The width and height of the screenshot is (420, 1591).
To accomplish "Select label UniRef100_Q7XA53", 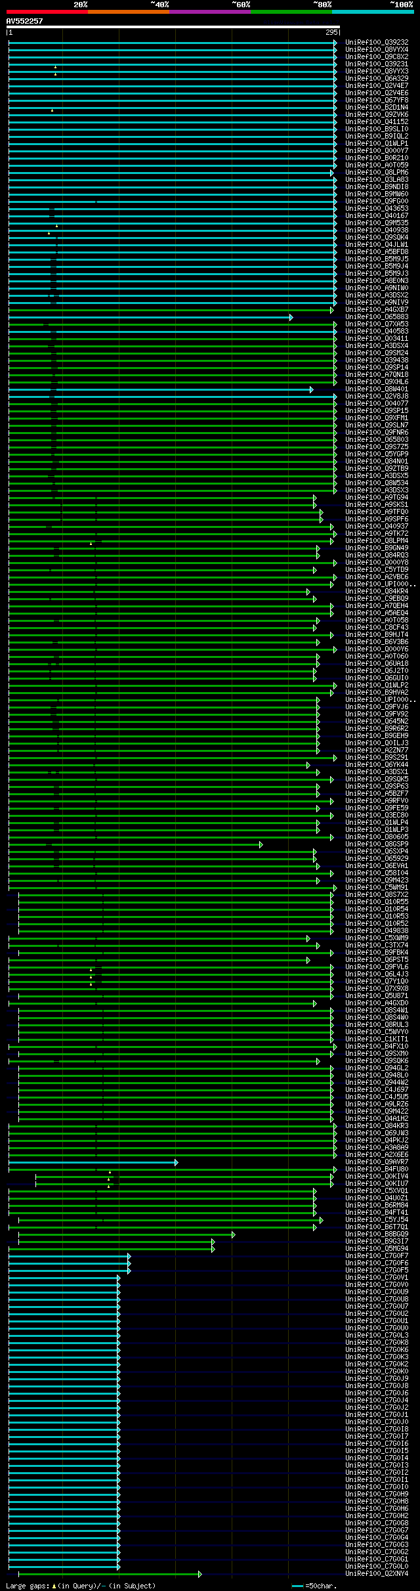I will pyautogui.click(x=377, y=324).
